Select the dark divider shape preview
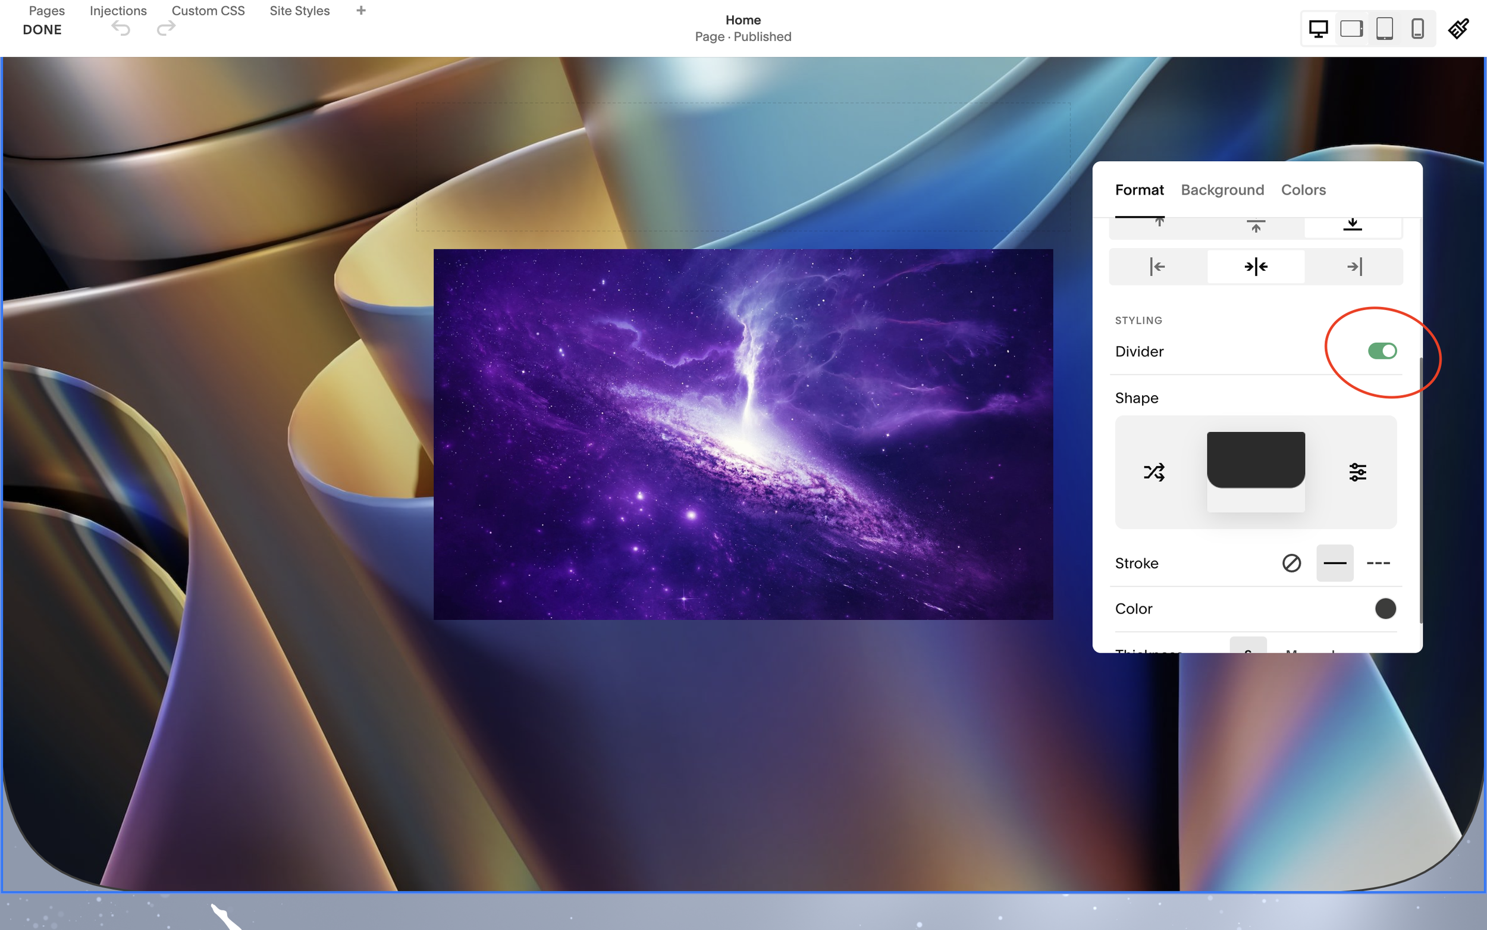1487x930 pixels. (x=1256, y=471)
